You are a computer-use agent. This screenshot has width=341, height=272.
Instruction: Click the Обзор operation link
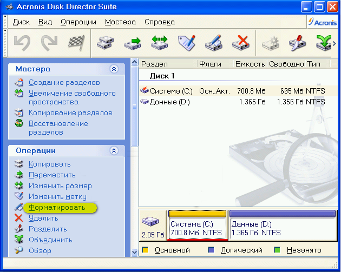[40, 250]
